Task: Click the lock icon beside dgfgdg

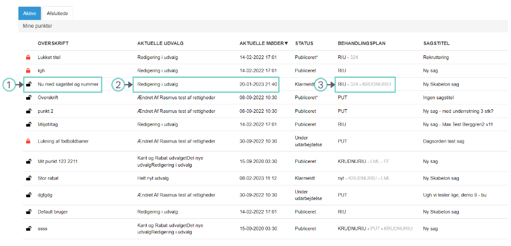Action: (x=28, y=195)
